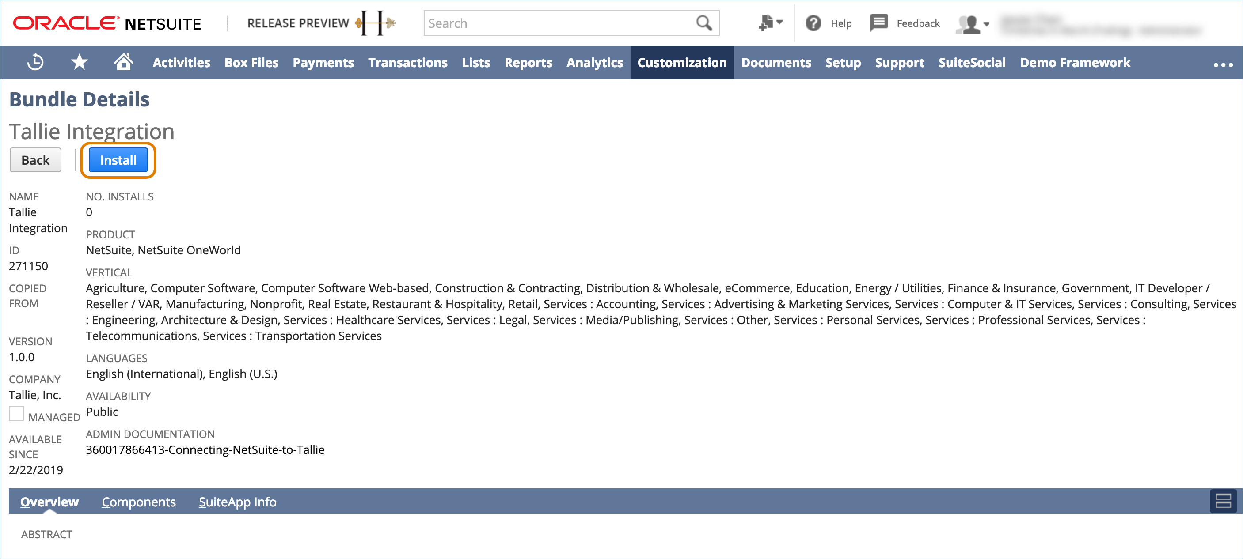Click the search magnifier icon
The image size is (1243, 559).
pyautogui.click(x=704, y=23)
